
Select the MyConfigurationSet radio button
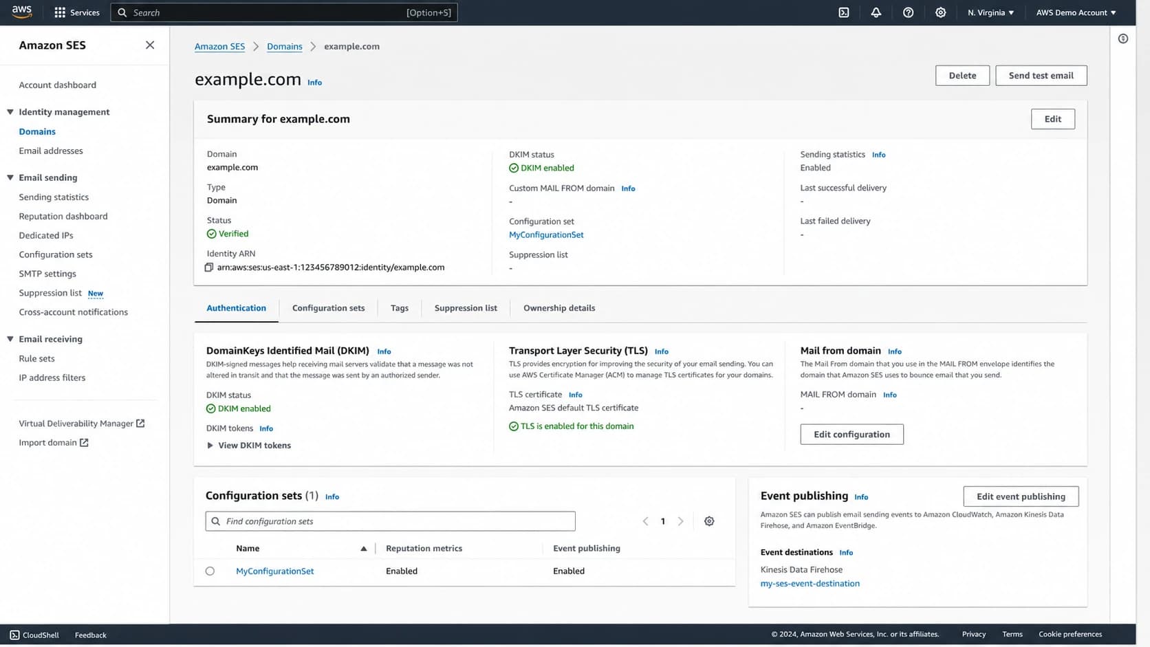click(210, 571)
